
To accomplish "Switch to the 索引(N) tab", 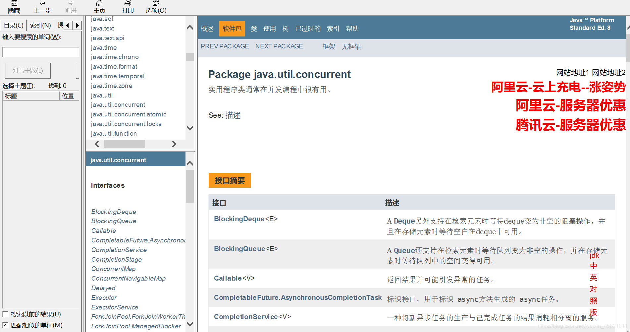I will (40, 26).
